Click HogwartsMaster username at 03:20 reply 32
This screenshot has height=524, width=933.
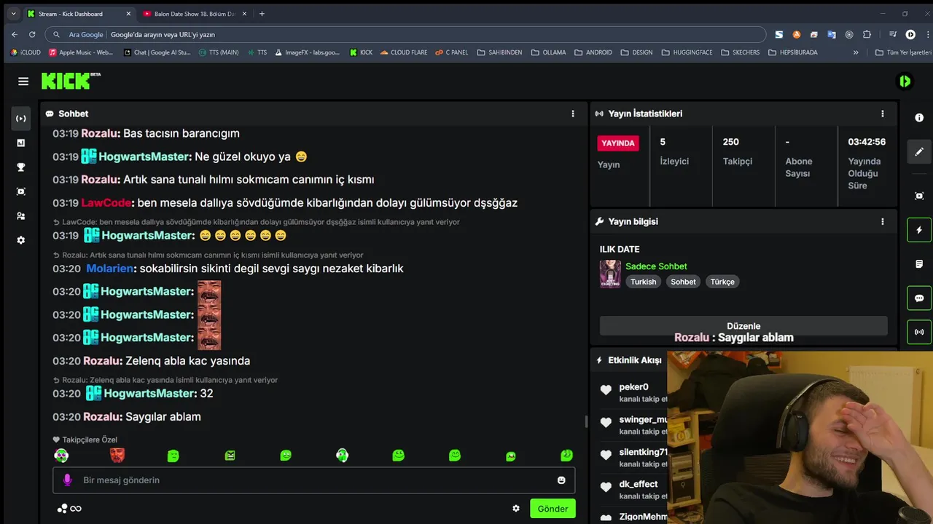click(x=150, y=394)
